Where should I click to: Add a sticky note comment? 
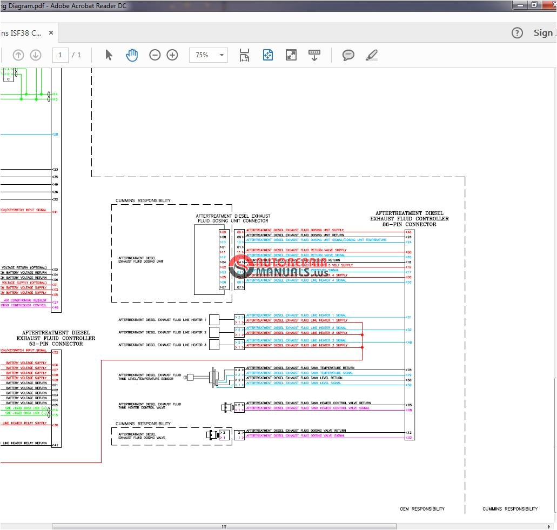[348, 55]
